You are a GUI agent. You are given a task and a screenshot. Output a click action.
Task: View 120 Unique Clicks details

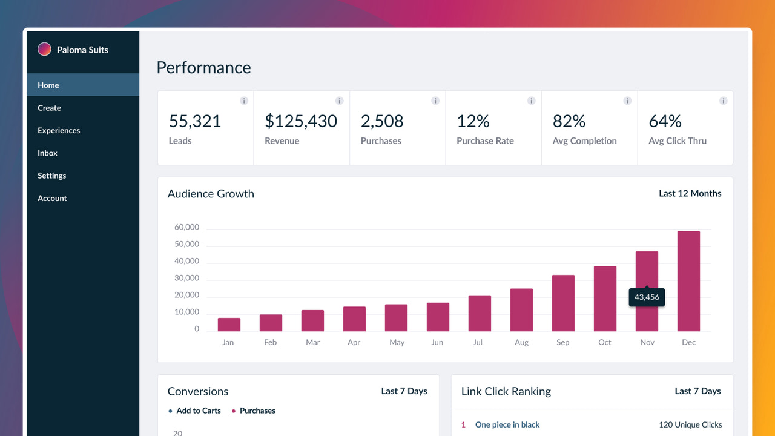pyautogui.click(x=691, y=424)
